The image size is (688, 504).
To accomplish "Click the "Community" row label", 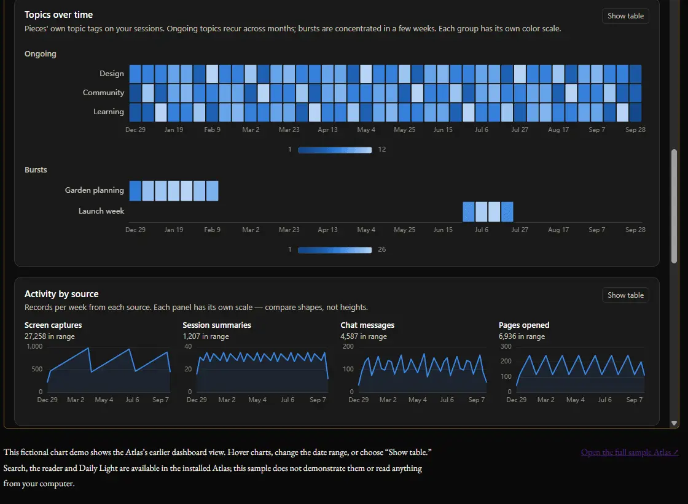I will pos(103,93).
